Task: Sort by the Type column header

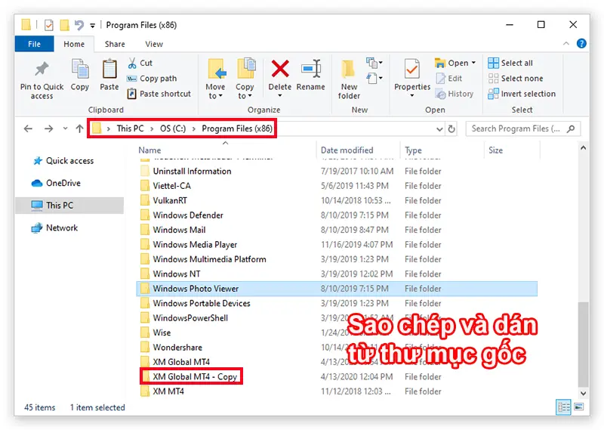Action: [413, 150]
